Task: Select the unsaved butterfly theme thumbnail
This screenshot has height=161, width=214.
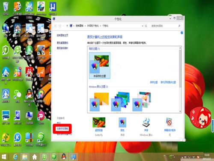Action: point(100,66)
